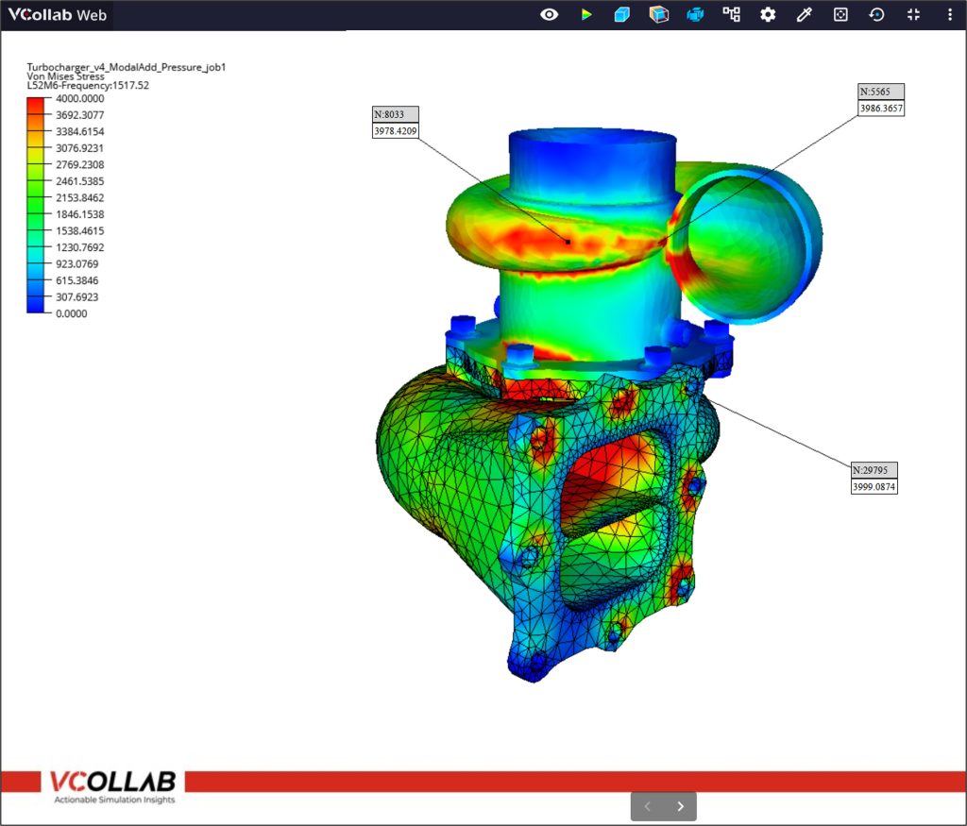Click the solid blue cube display icon
Viewport: 967px width, 826px height.
(621, 15)
